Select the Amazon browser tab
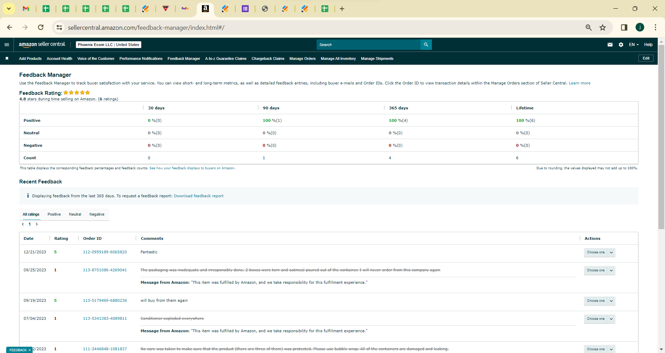The height and width of the screenshot is (353, 665). click(x=205, y=9)
